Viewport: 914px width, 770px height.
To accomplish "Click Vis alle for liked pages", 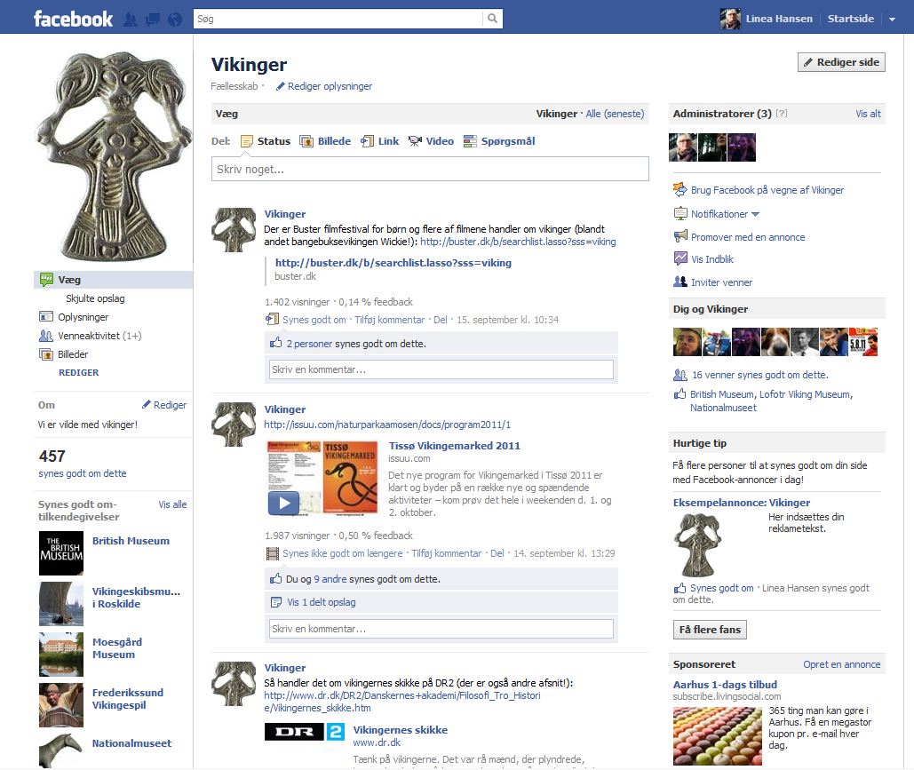I will coord(172,504).
